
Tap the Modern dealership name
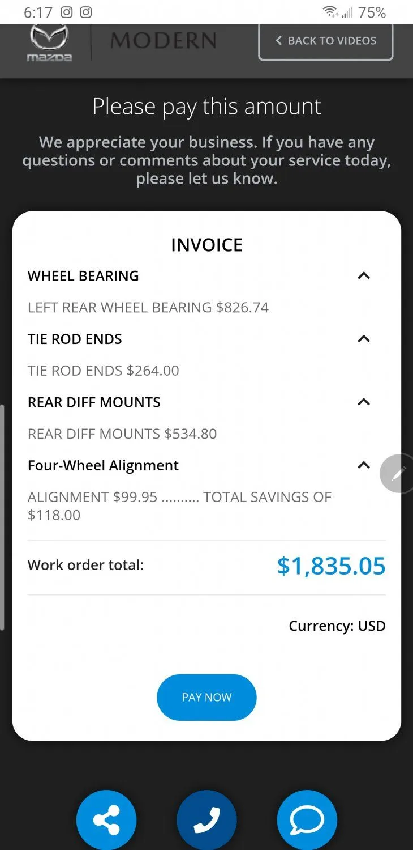164,41
